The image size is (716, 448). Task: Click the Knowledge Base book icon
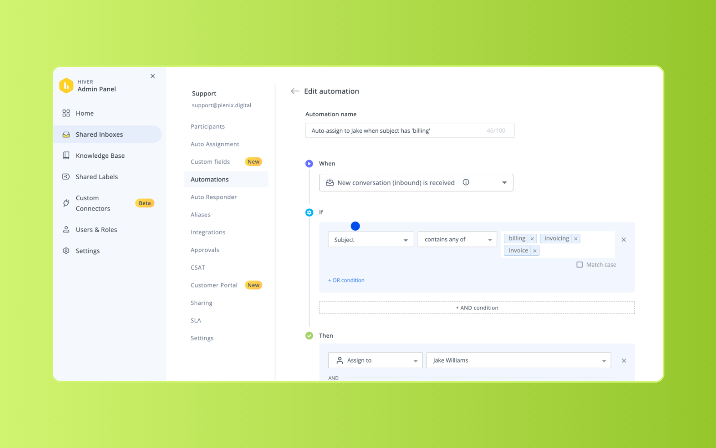66,155
